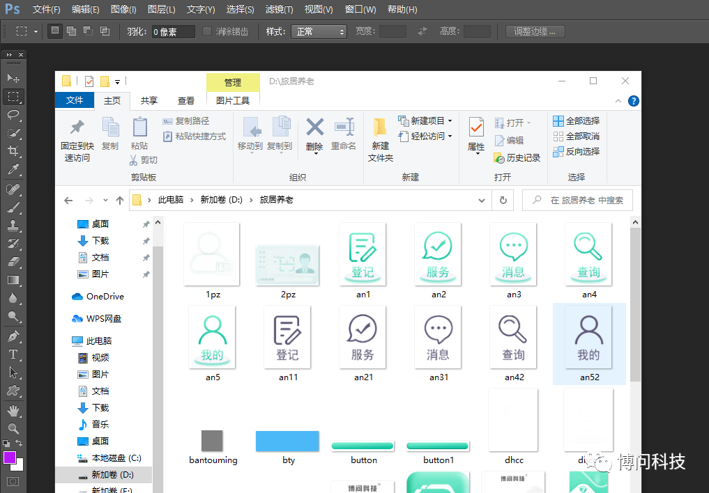Select the Spot Healing Brush tool

tap(13, 189)
